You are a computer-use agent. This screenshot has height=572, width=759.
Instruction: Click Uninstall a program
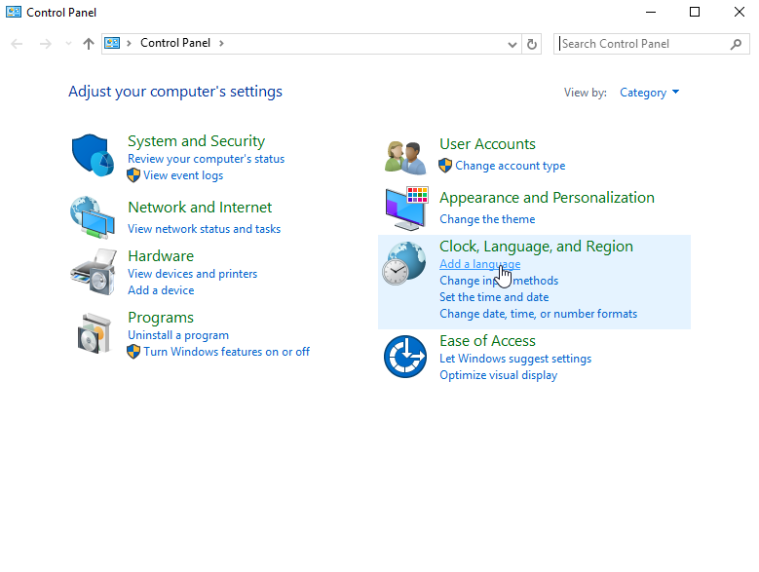(x=178, y=335)
